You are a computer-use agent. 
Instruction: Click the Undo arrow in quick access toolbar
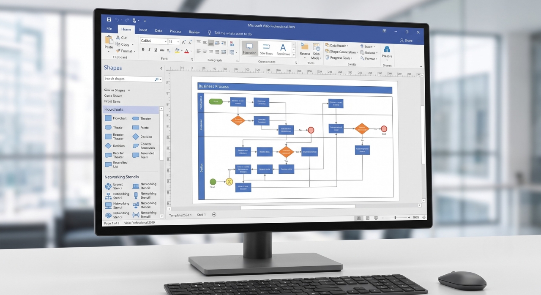117,19
